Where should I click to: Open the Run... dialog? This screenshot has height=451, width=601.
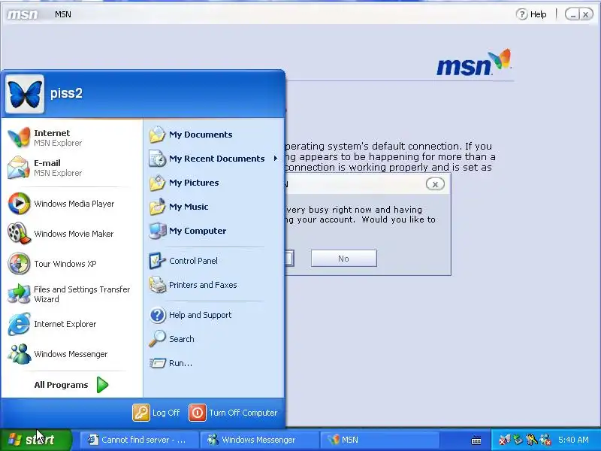[x=213, y=363]
